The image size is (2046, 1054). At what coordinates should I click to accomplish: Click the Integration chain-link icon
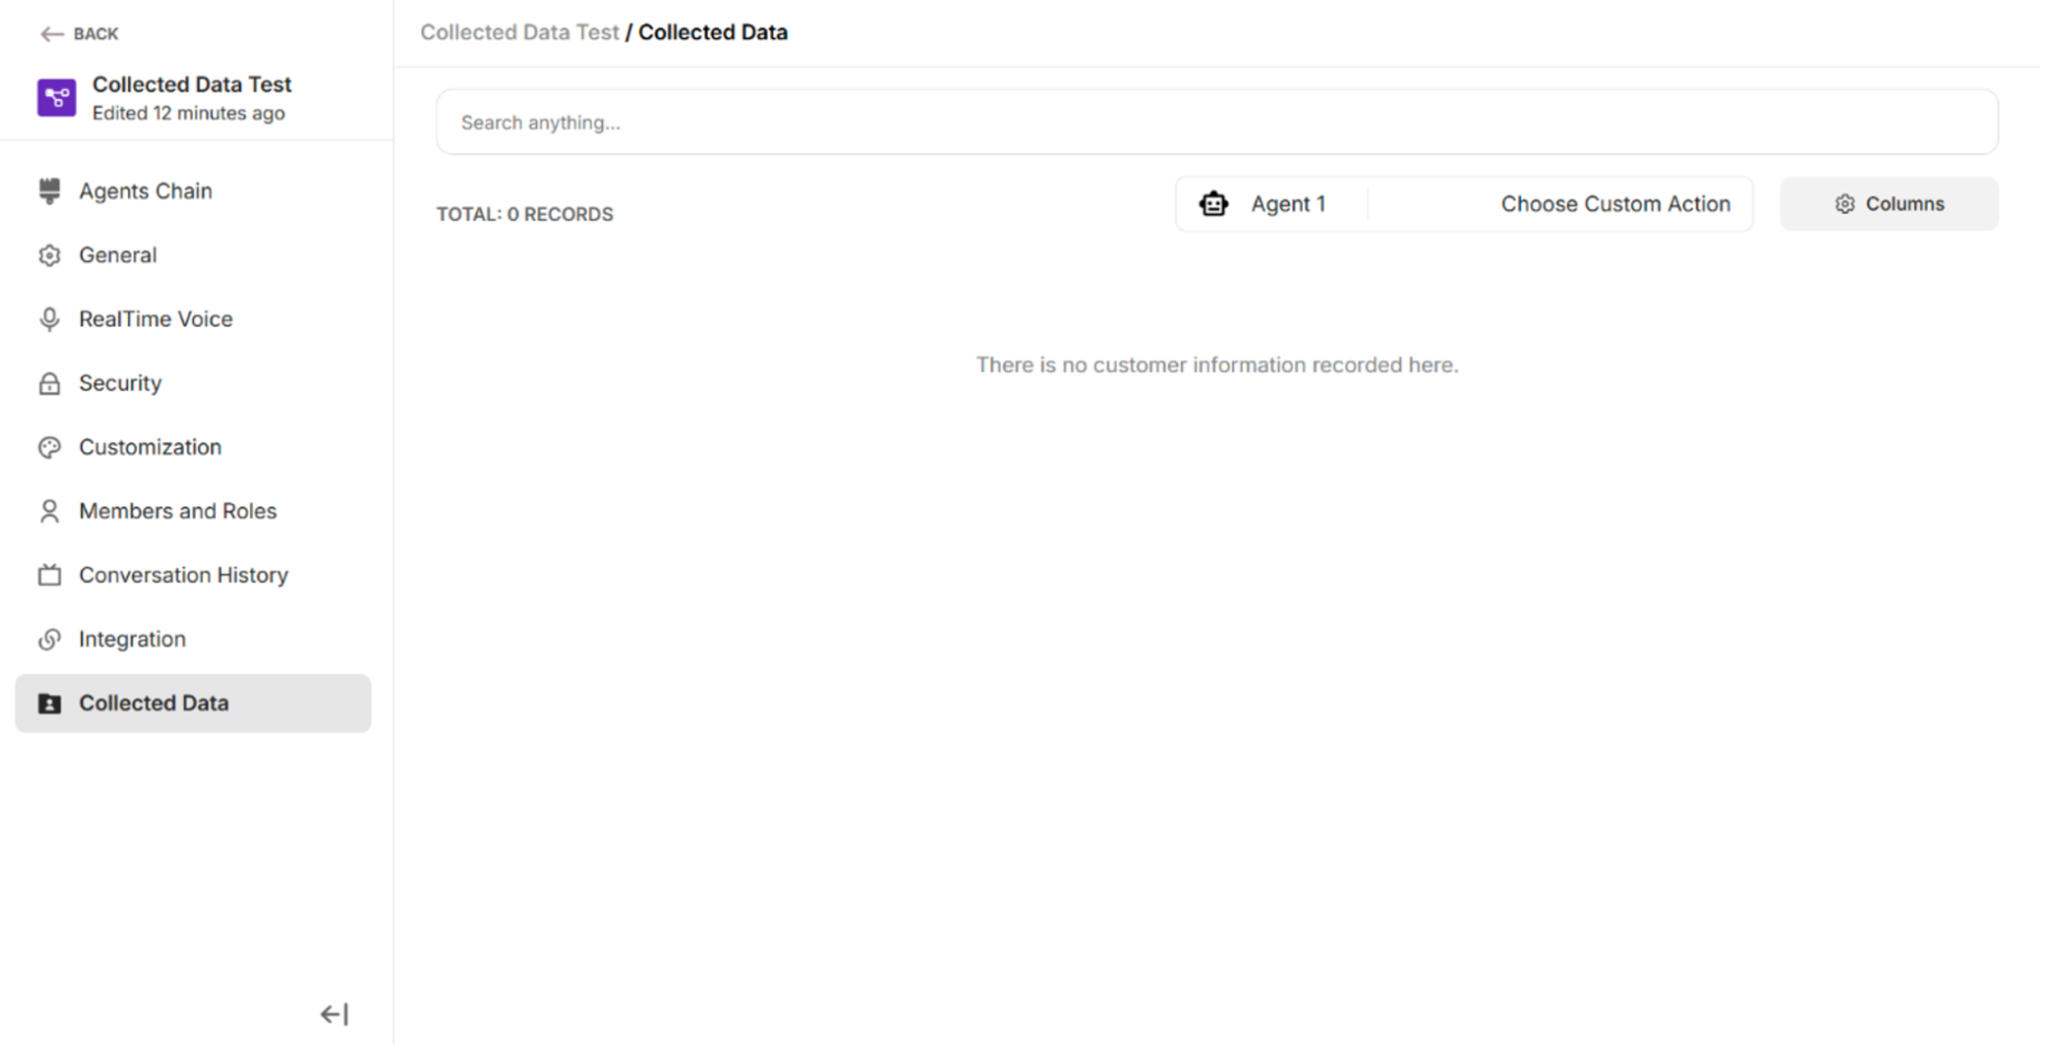coord(49,638)
